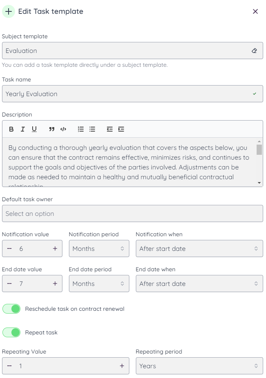Decrease the indent in the description editor
The height and width of the screenshot is (378, 266).
[110, 129]
